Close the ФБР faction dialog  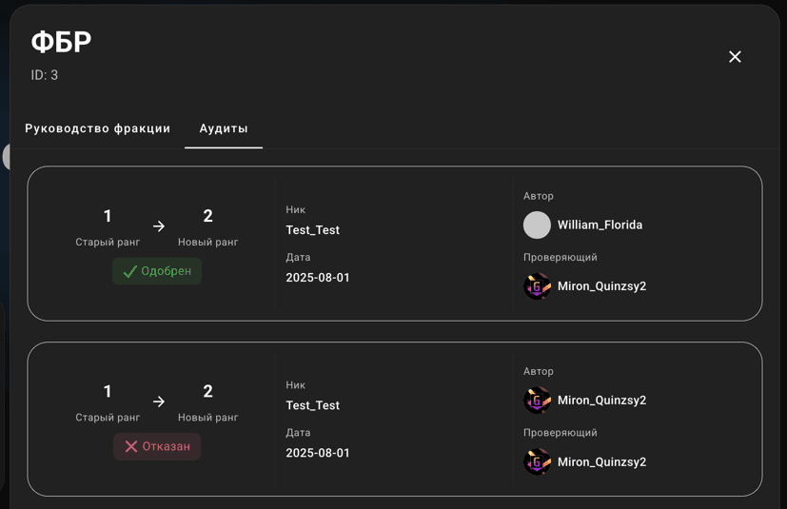735,57
